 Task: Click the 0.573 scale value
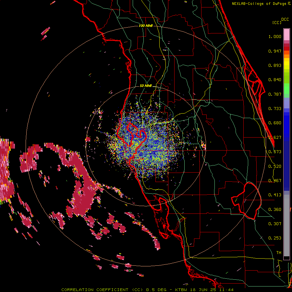(275, 152)
